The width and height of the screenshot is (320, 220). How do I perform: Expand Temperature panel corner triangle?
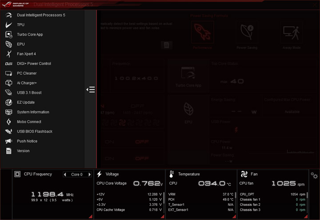click(234, 216)
